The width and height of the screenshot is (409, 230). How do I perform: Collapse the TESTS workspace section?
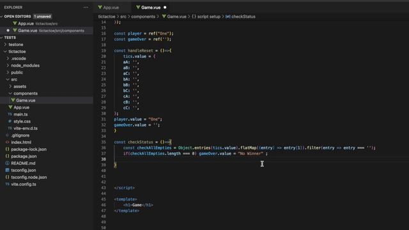(2, 38)
